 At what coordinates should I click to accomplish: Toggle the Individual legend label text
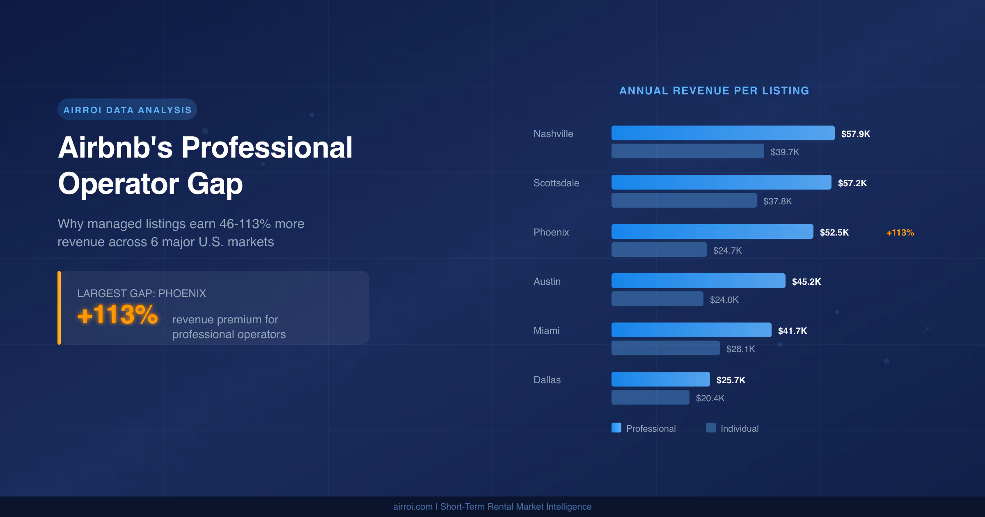tap(740, 428)
